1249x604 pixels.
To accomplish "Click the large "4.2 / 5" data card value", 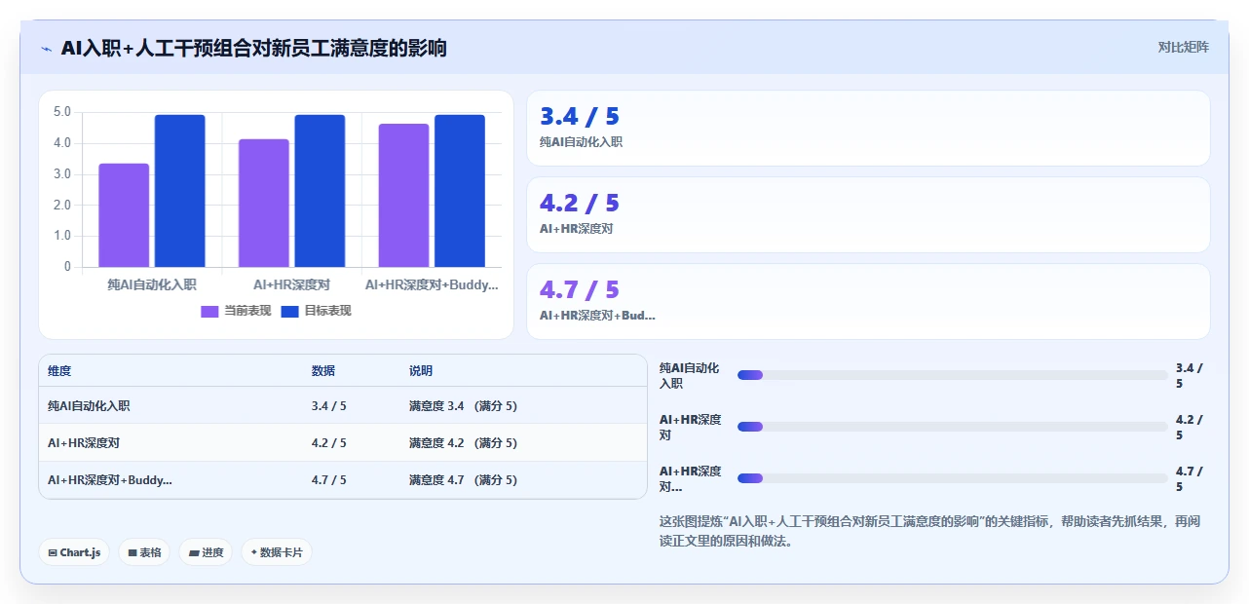I will [580, 204].
